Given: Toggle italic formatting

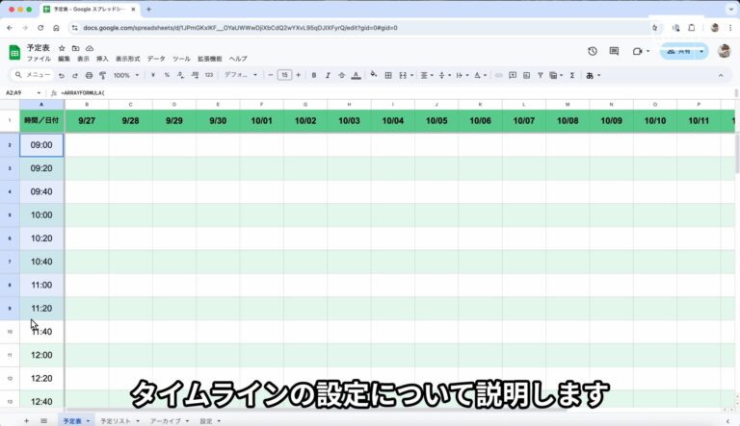Looking at the screenshot, I should click(328, 75).
